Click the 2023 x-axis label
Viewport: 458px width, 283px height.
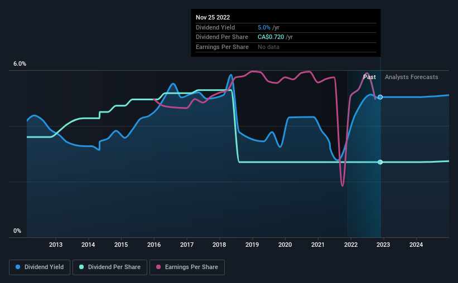[x=383, y=245]
